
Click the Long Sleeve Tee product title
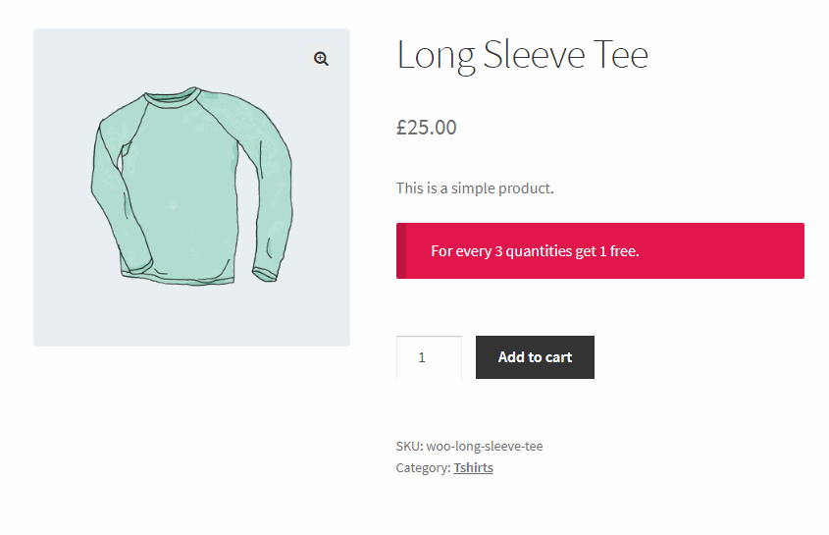[x=522, y=55]
